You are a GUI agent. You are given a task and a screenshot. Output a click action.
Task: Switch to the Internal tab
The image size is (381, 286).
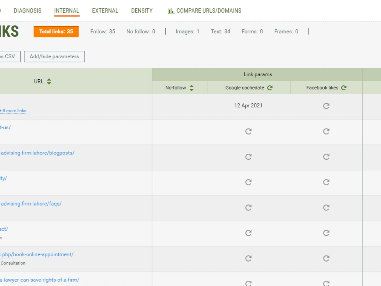point(67,11)
